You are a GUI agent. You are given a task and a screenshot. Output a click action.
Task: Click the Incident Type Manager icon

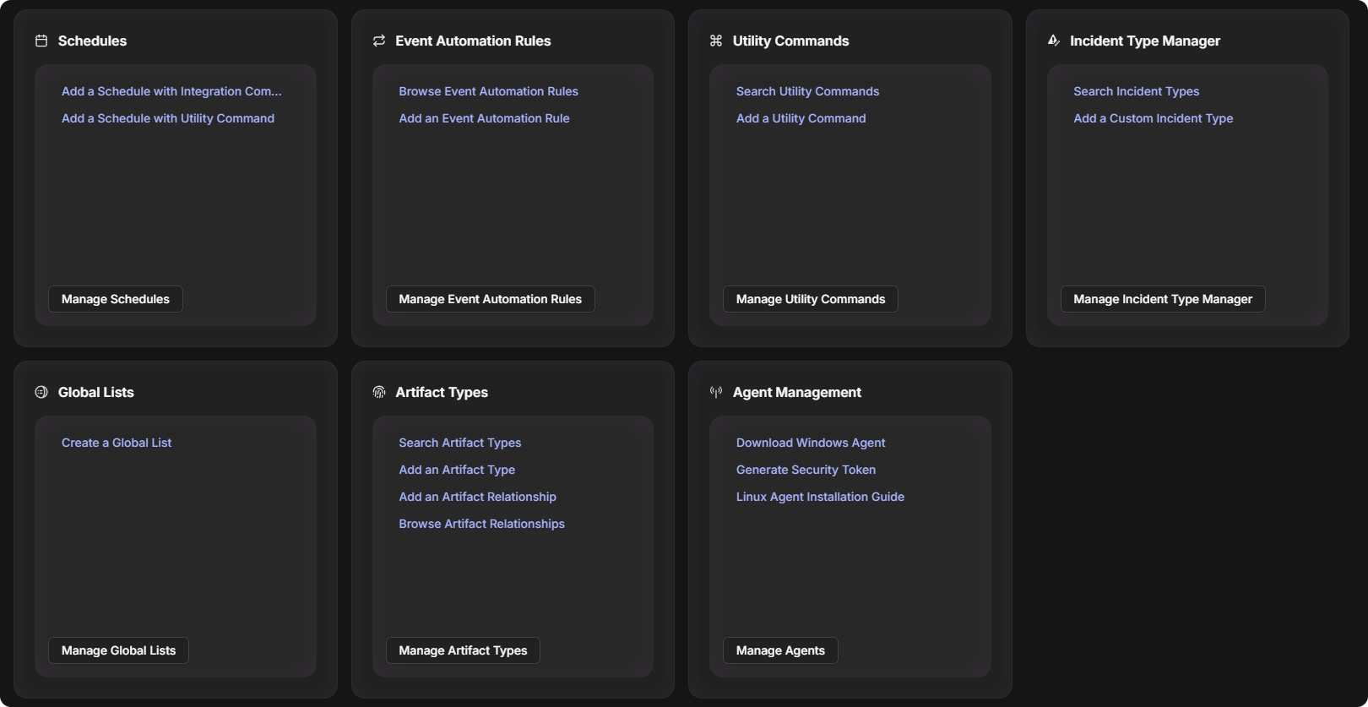[x=1054, y=41]
